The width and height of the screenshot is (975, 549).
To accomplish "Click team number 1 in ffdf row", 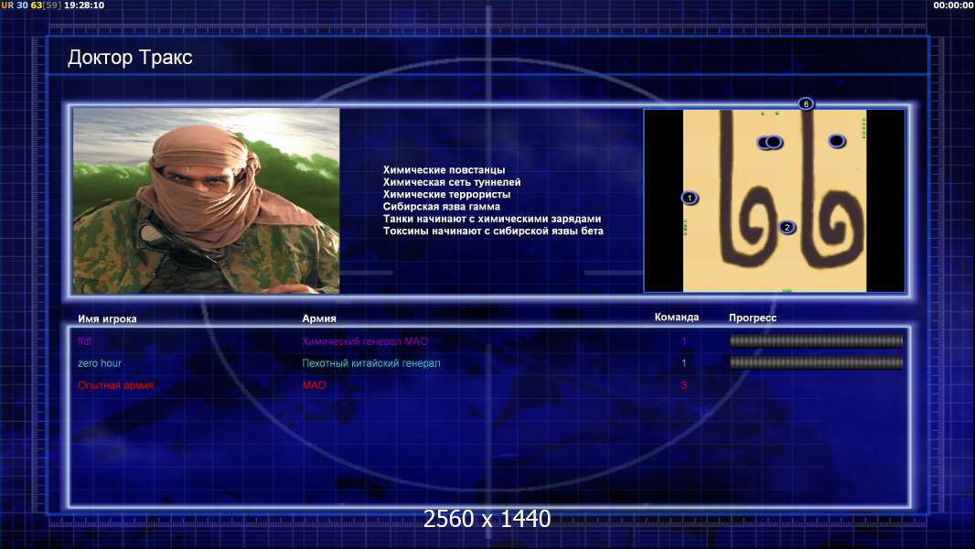I will (x=684, y=340).
